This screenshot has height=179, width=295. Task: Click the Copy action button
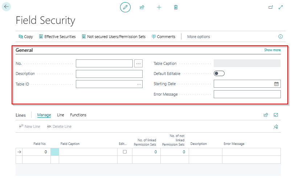pyautogui.click(x=26, y=37)
